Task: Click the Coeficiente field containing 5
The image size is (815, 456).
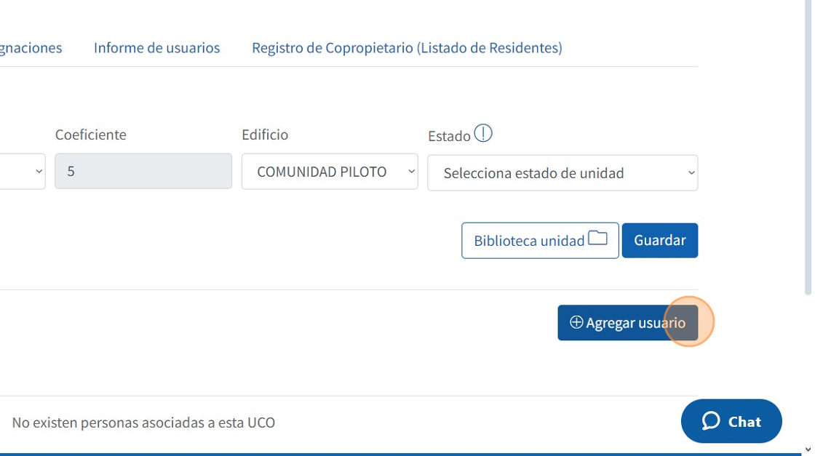Action: click(143, 172)
